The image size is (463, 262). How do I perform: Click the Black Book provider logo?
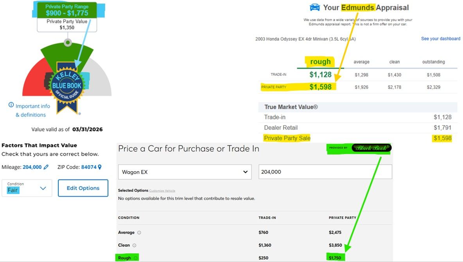(371, 148)
